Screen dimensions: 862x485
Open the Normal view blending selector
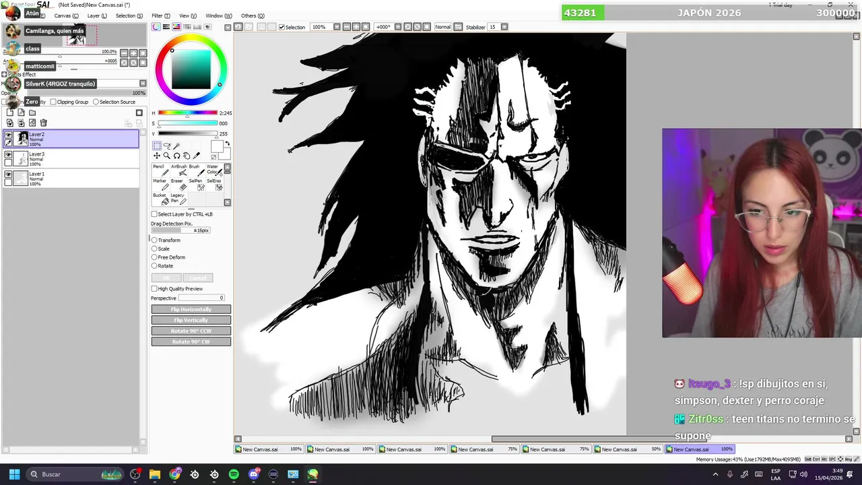click(442, 27)
